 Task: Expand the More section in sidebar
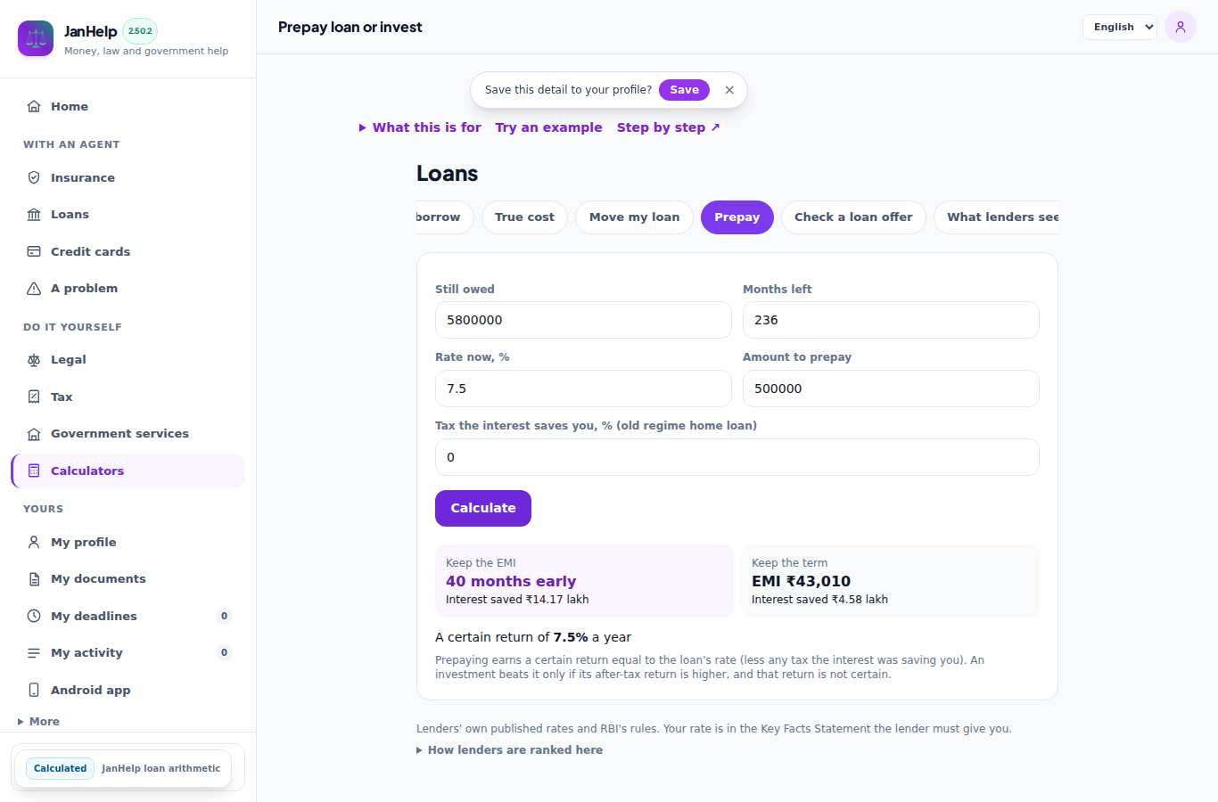(38, 722)
